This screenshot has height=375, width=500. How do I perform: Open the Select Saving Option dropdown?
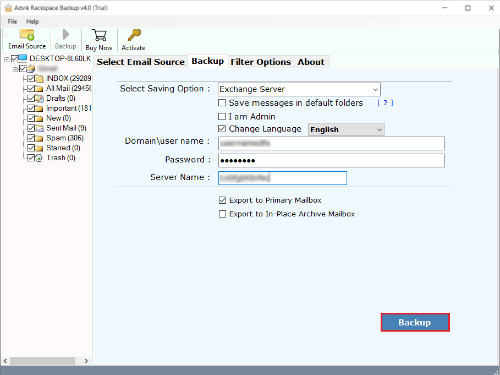(x=299, y=89)
